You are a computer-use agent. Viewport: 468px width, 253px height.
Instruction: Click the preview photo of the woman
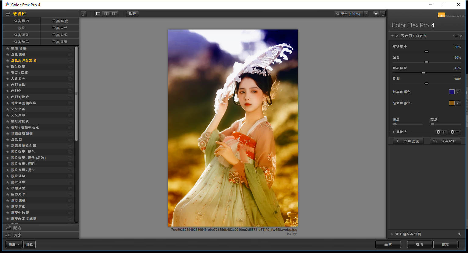click(x=233, y=128)
